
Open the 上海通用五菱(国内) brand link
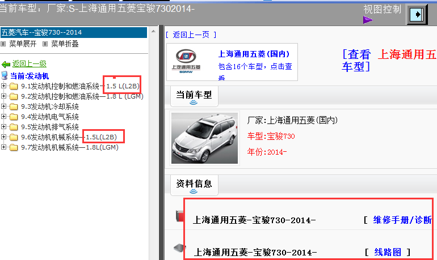coord(254,54)
